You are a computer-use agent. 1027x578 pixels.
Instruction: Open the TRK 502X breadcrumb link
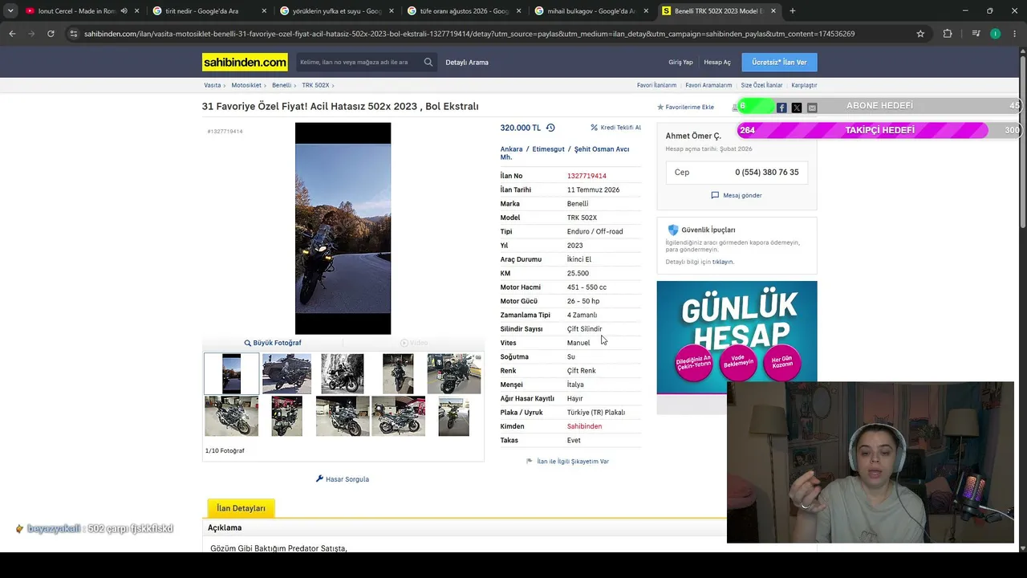(x=315, y=85)
